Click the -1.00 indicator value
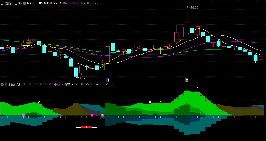Image resolution: width=266 pixels, height=141 pixels. (x=110, y=84)
